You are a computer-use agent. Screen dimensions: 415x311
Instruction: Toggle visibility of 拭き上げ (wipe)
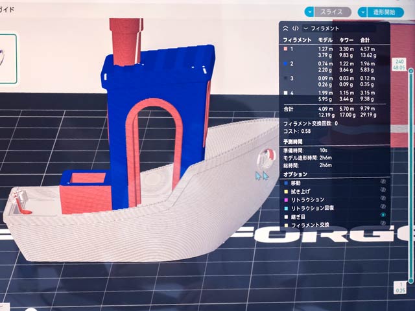click(x=383, y=190)
